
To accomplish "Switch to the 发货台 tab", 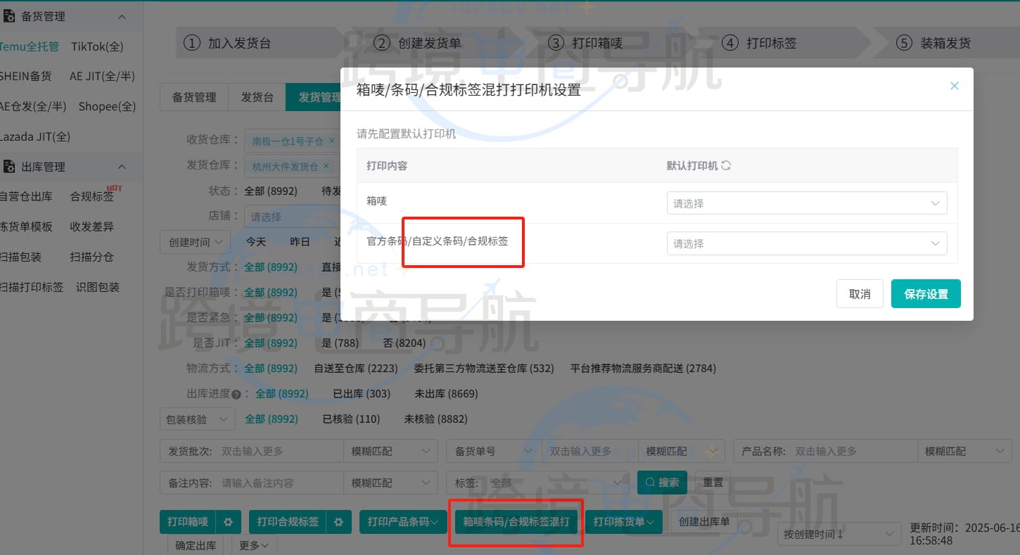I will pos(257,97).
